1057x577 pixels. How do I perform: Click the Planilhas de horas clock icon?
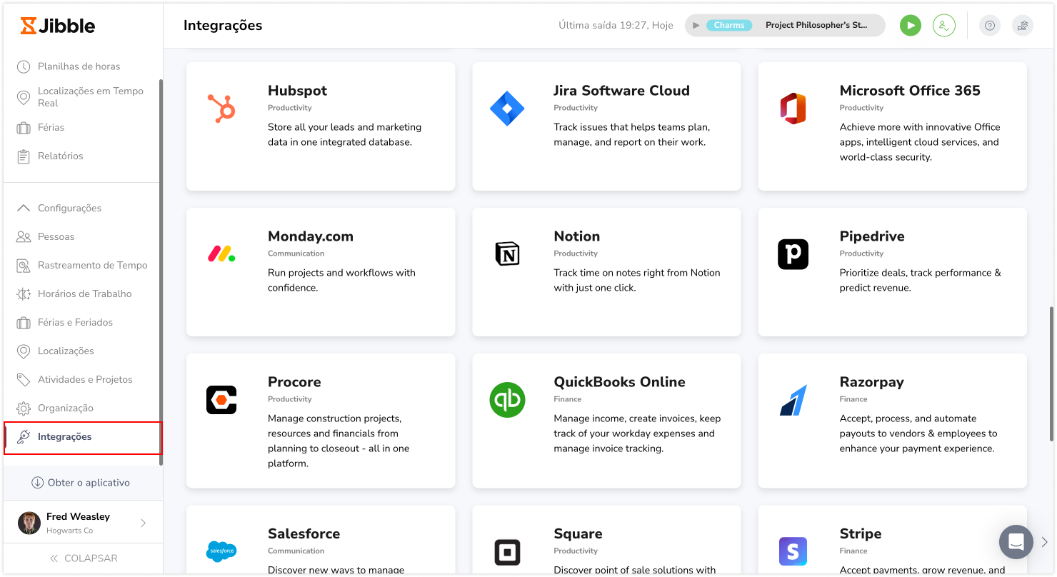24,66
